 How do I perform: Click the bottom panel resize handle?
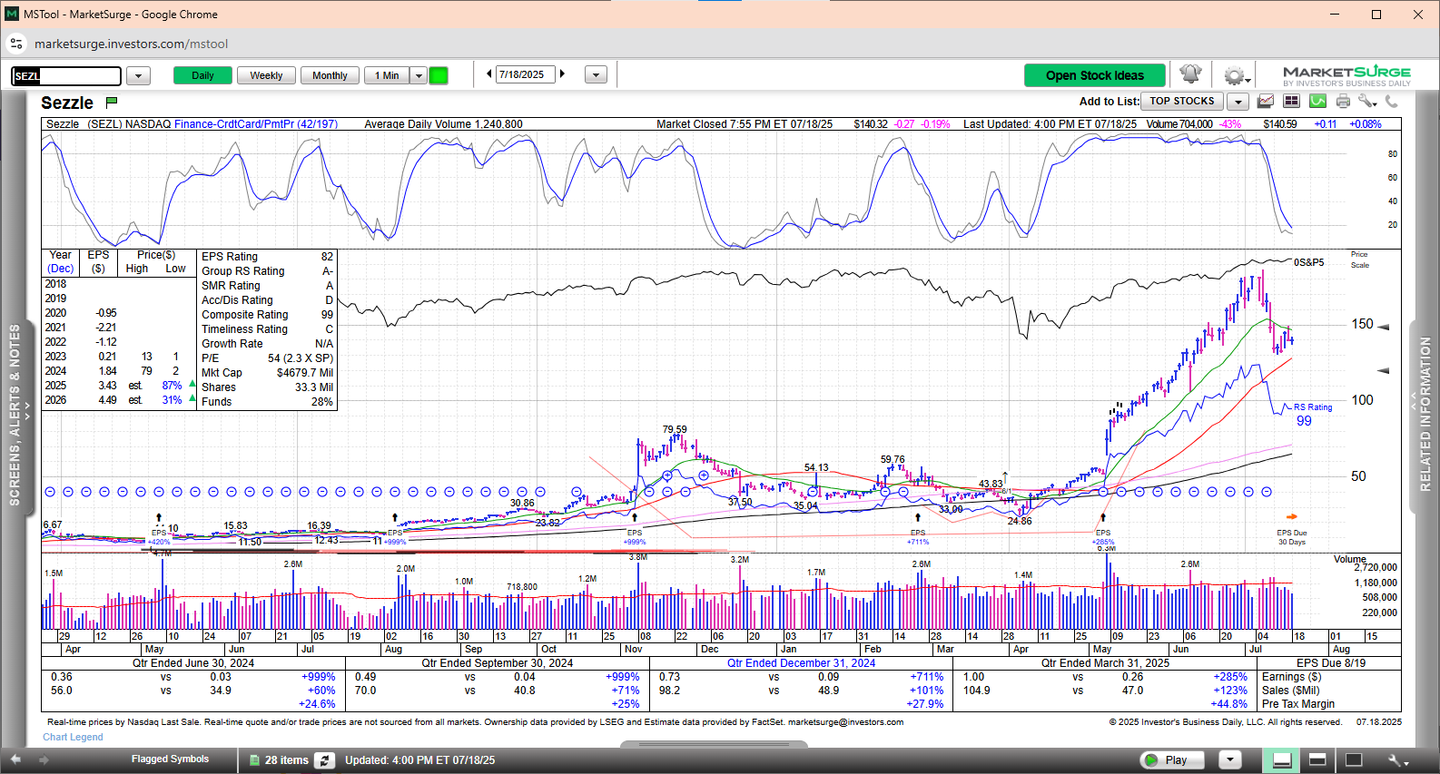coord(714,745)
